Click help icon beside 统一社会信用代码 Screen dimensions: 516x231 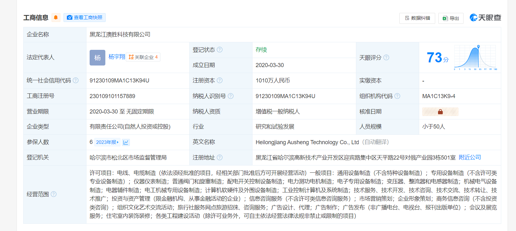[76, 80]
